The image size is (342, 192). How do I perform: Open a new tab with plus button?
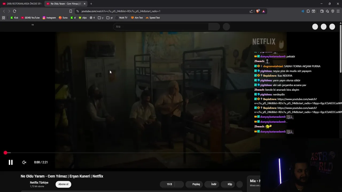[91, 4]
